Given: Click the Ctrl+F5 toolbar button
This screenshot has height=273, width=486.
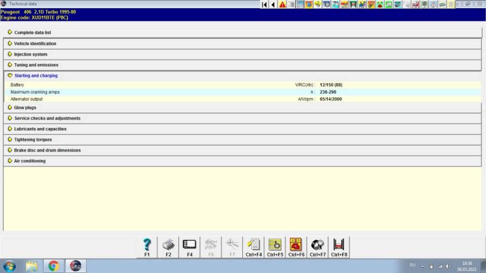Looking at the screenshot, I should [x=275, y=245].
